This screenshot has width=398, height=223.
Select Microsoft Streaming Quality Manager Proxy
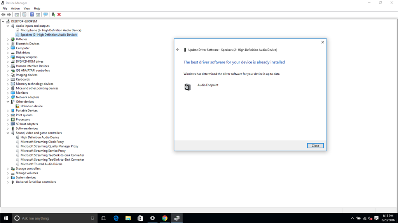tap(49, 146)
